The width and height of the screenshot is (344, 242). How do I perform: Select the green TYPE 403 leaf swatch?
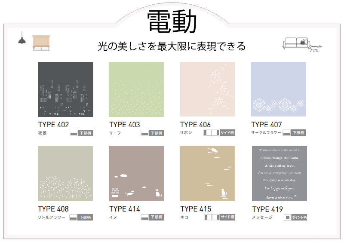[136, 89]
